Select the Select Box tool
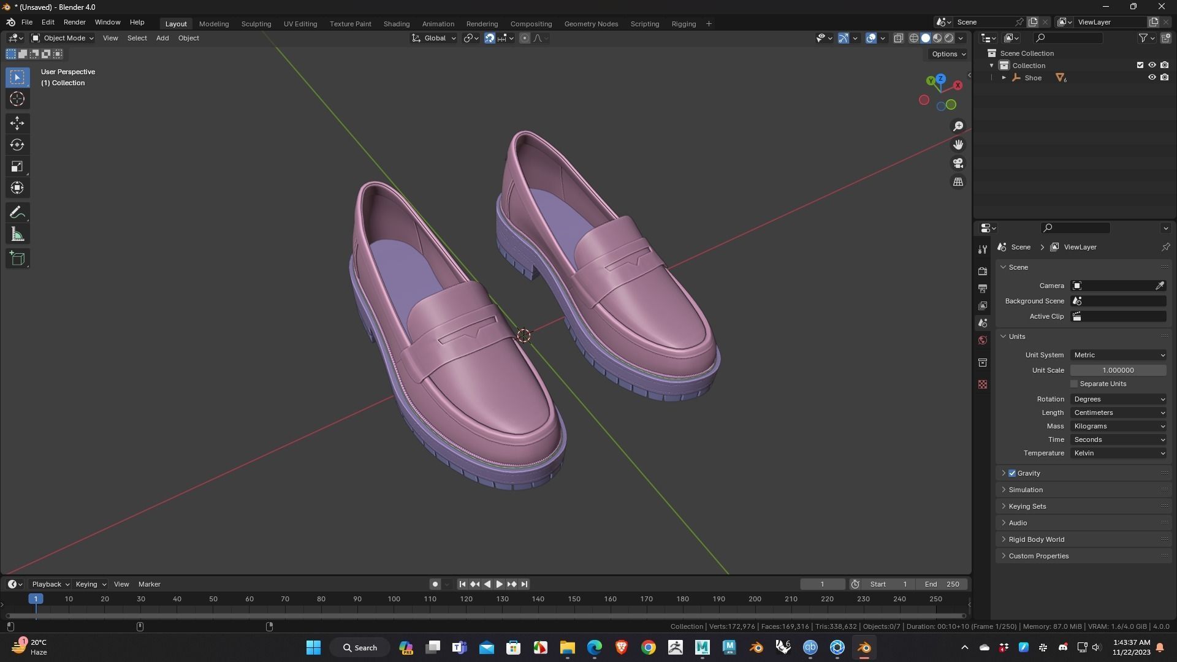The height and width of the screenshot is (662, 1177). [x=17, y=77]
